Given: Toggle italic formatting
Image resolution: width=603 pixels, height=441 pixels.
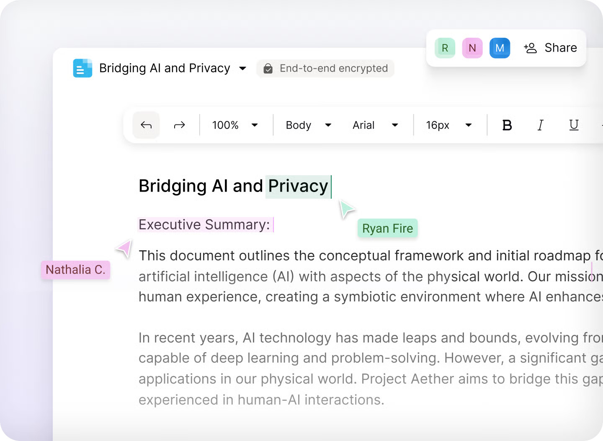Looking at the screenshot, I should pyautogui.click(x=540, y=125).
